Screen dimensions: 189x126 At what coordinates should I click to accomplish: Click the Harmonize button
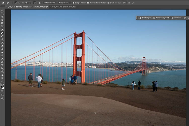[176, 18]
